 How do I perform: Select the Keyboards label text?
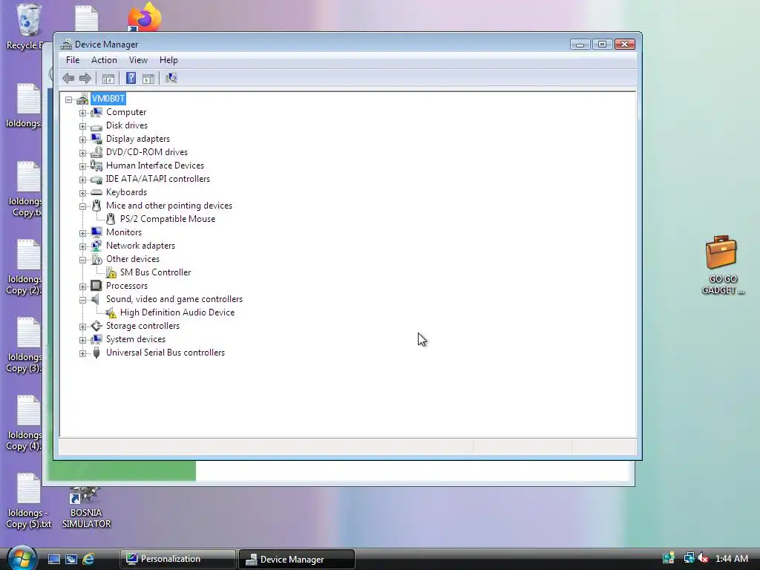pyautogui.click(x=126, y=192)
